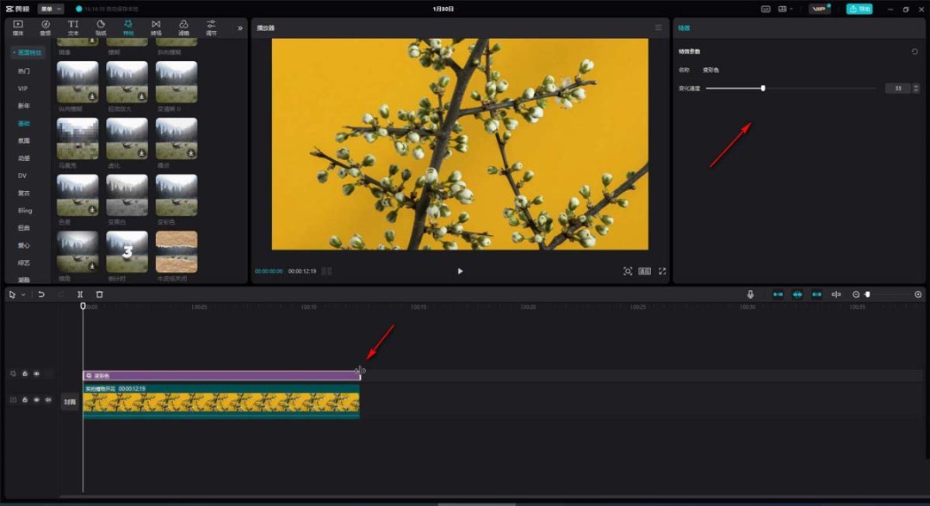Click the delete (trash) icon in timeline toolbar
Screen dimensions: 930x506
99,294
